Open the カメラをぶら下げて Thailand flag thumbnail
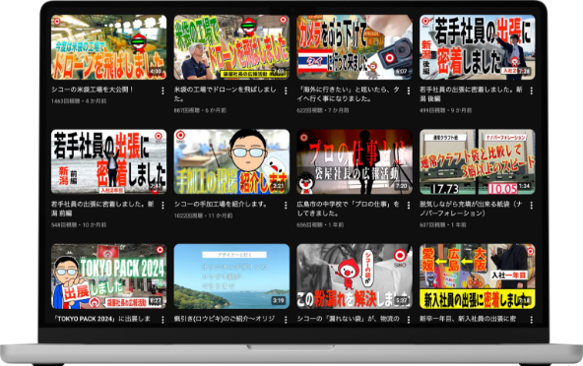 coord(355,47)
